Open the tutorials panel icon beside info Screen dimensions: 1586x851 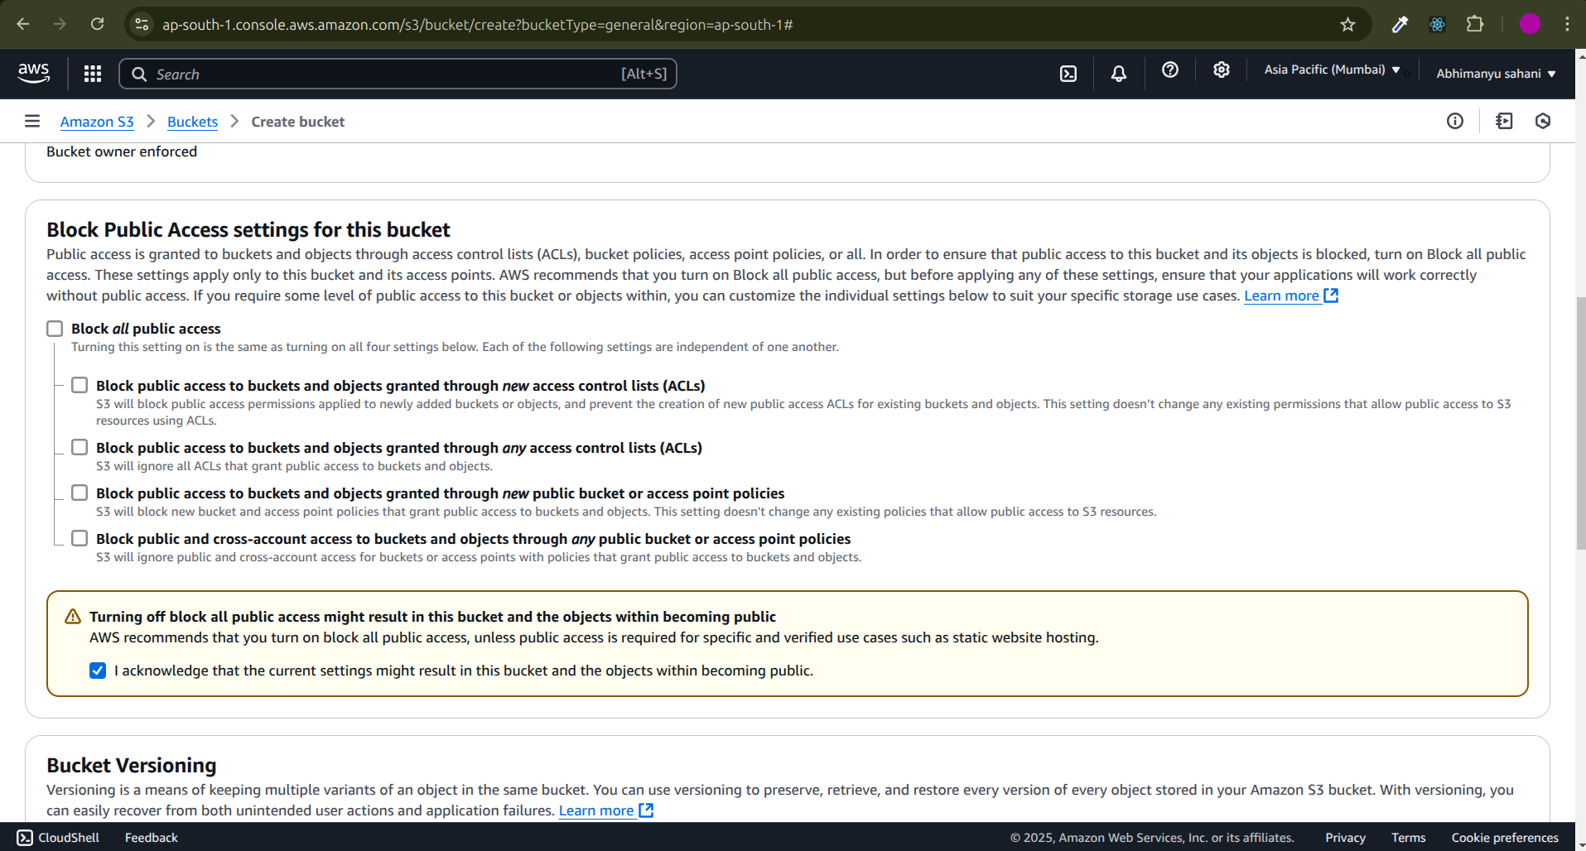click(1505, 121)
